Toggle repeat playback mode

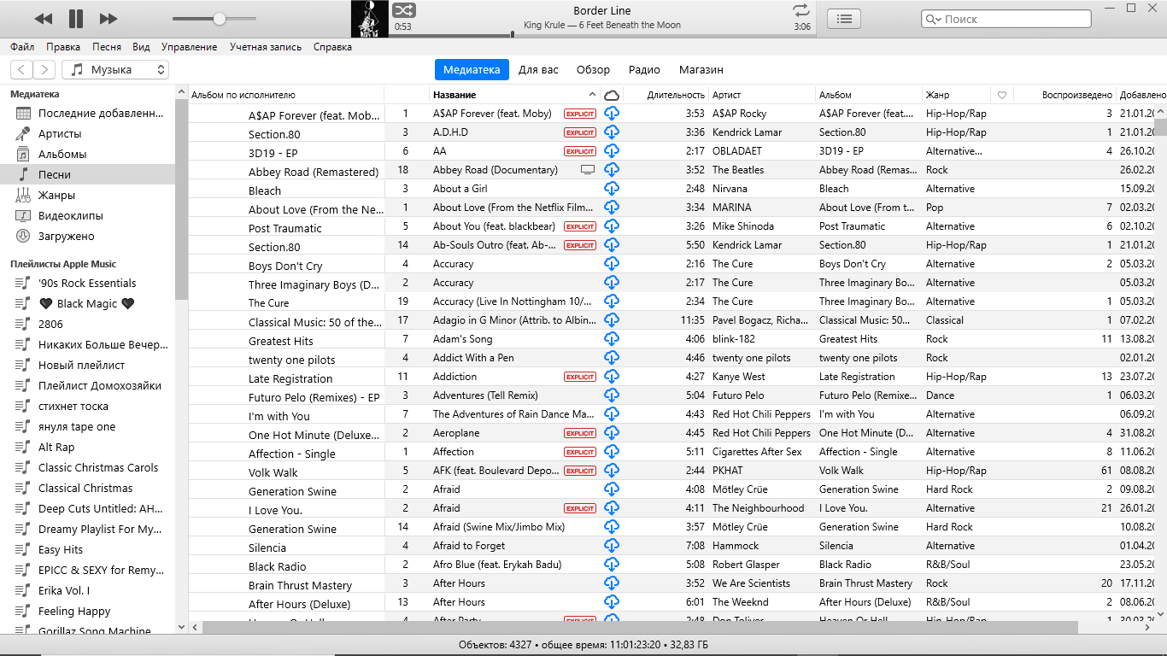[800, 10]
